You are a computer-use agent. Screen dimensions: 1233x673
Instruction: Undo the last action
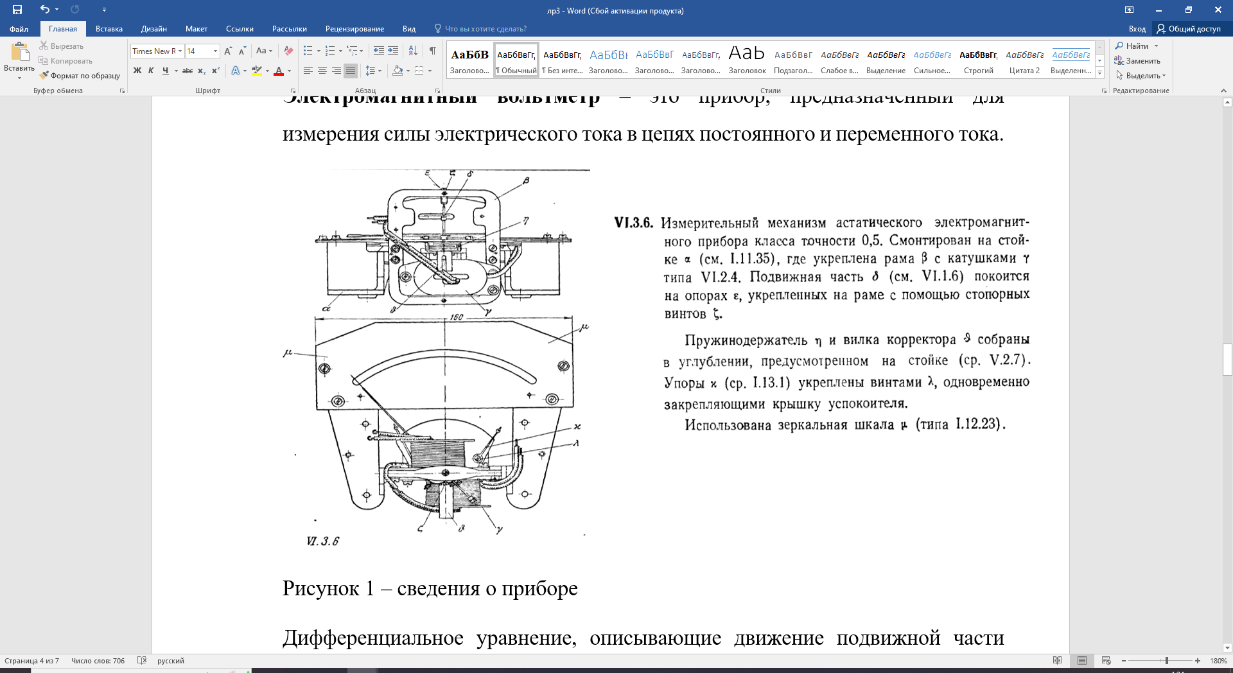coord(44,10)
